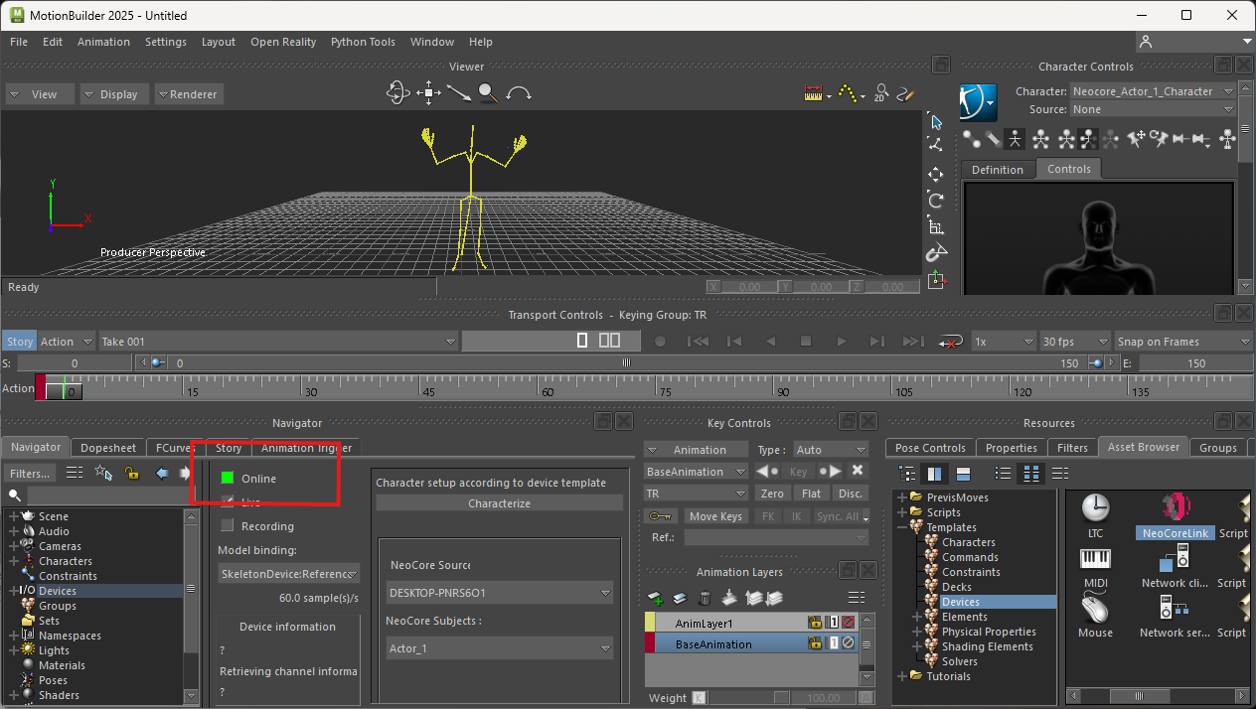Delete layer using the trash icon
The height and width of the screenshot is (709, 1256).
click(705, 599)
